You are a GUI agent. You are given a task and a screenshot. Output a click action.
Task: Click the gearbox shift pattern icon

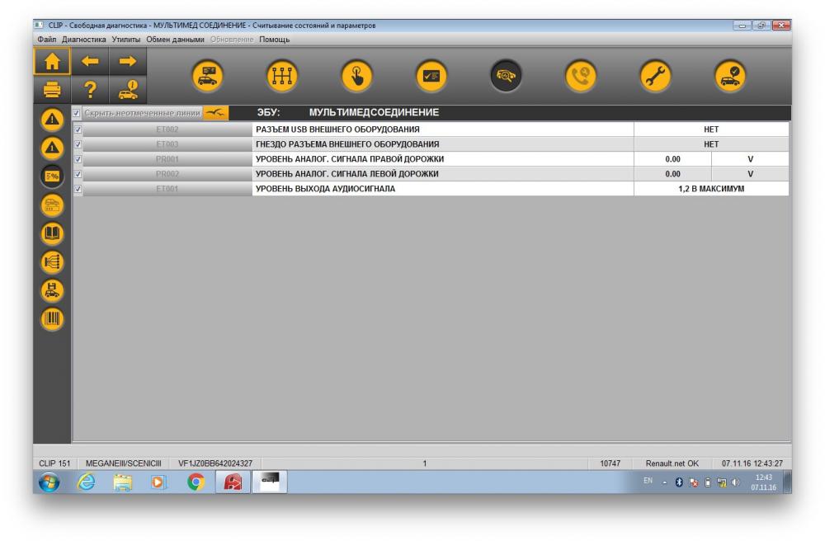(x=282, y=76)
